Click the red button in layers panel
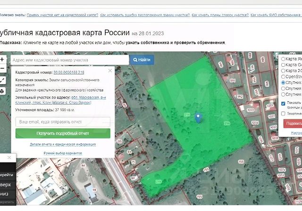 pyautogui.click(x=293, y=123)
